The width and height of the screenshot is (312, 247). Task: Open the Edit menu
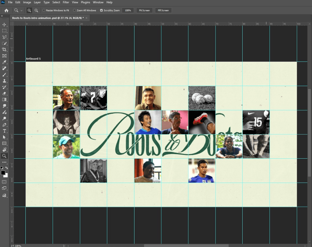(x=18, y=2)
